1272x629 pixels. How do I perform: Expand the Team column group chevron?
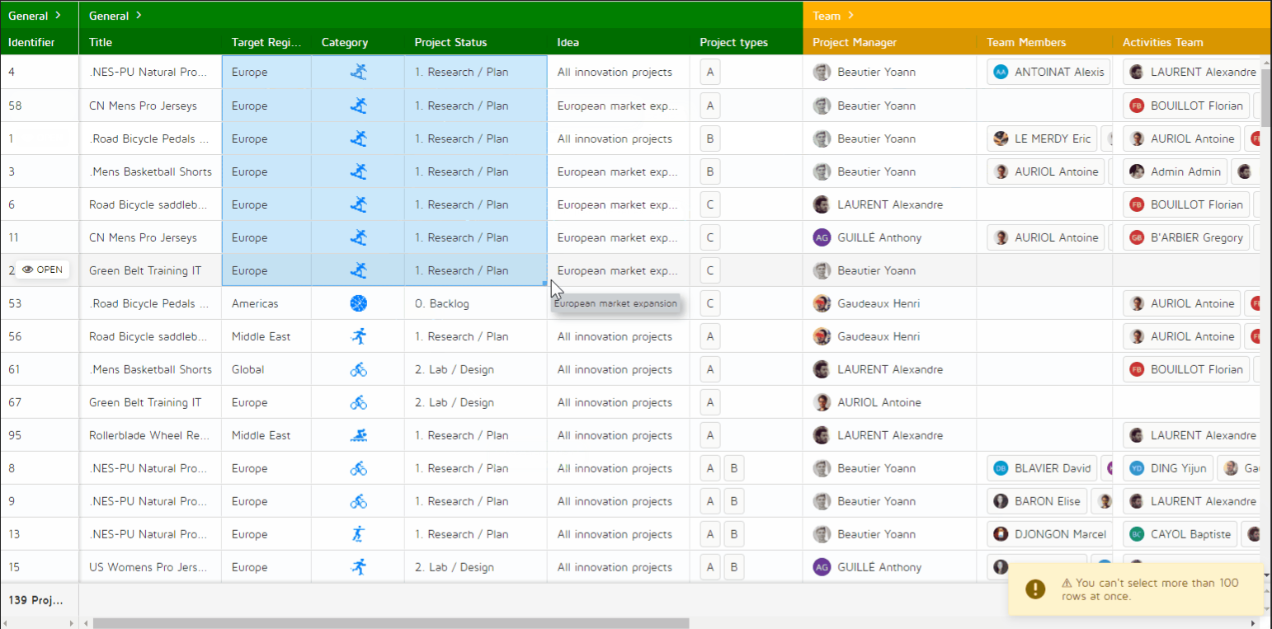point(850,16)
